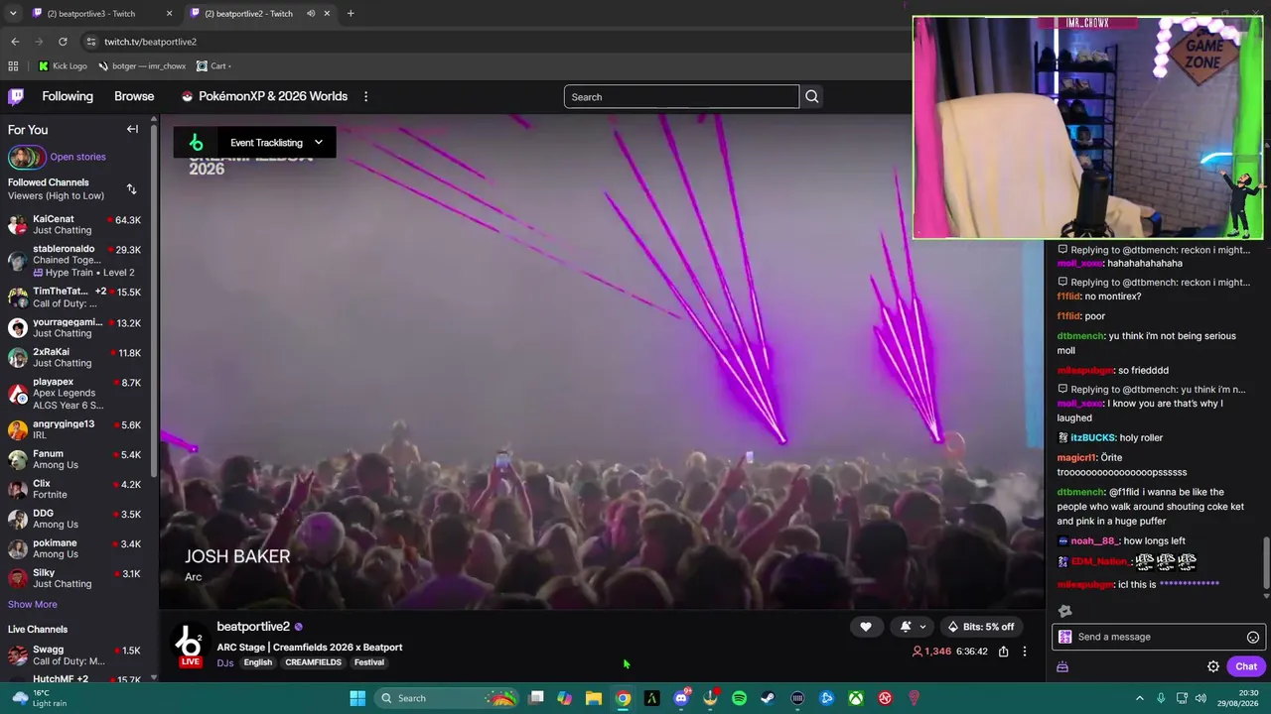The image size is (1271, 714).
Task: Click the webcam overlay thumbnail
Action: [1088, 128]
